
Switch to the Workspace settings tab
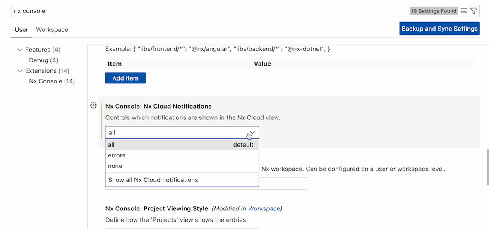click(x=52, y=30)
